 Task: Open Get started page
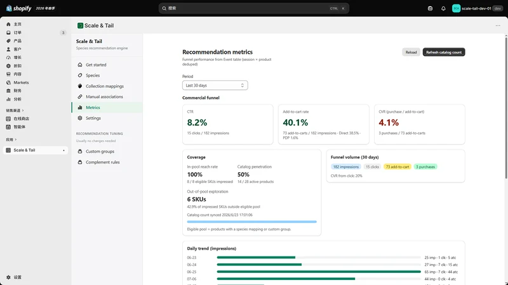(107, 65)
